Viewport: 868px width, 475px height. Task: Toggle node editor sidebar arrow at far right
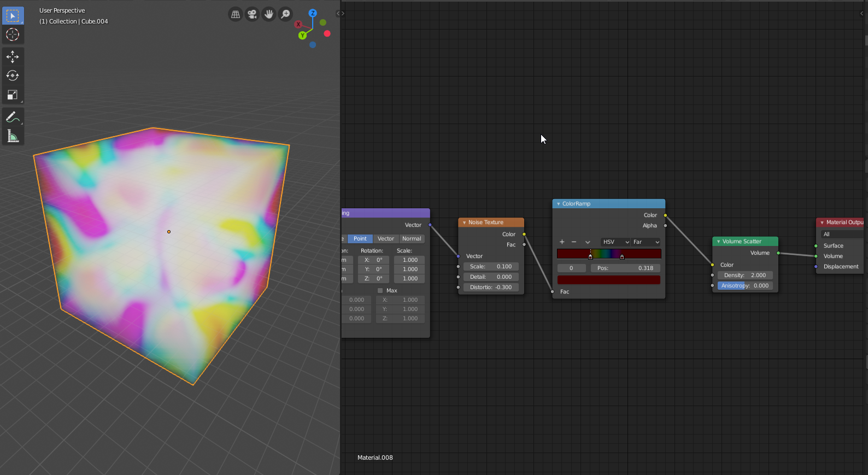click(x=862, y=13)
